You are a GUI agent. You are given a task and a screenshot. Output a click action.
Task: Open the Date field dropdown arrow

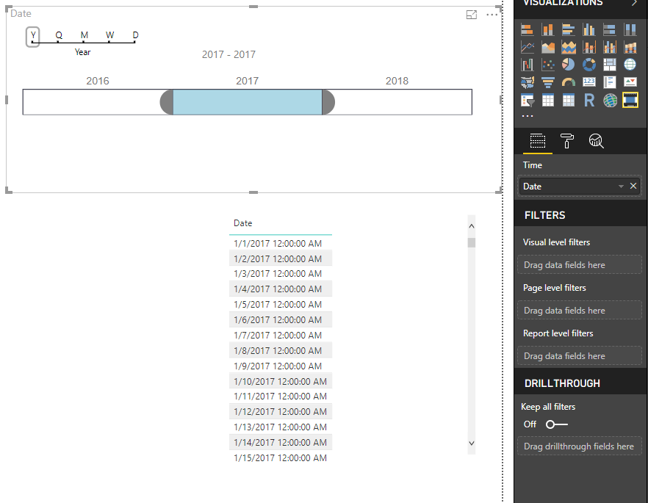coord(621,187)
